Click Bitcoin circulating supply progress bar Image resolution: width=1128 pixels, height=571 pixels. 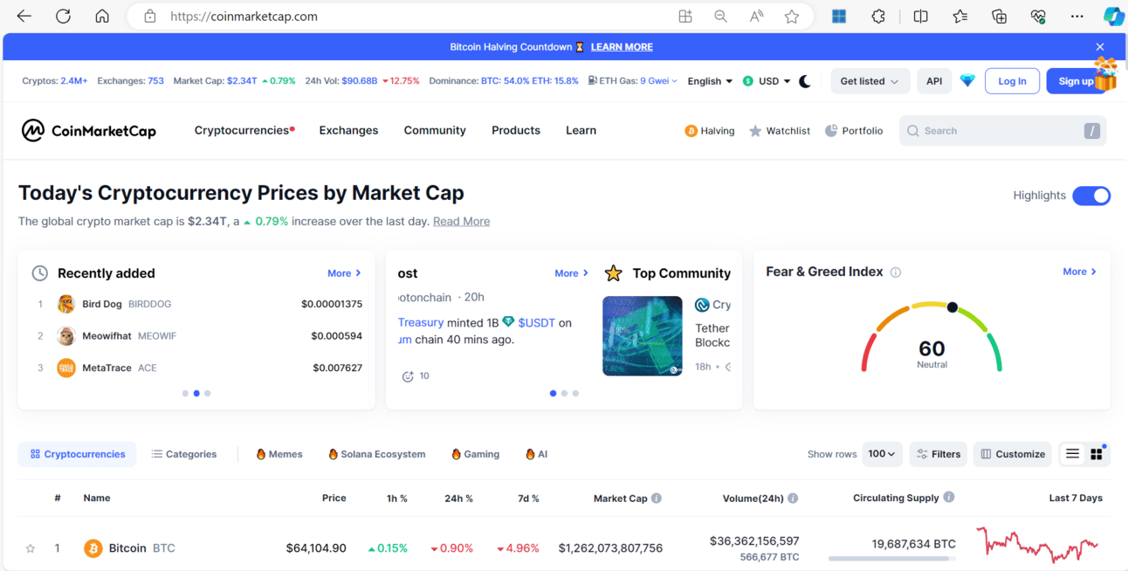[891, 558]
